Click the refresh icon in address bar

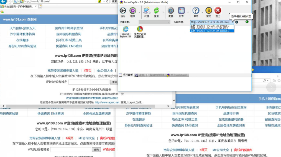(107, 1)
